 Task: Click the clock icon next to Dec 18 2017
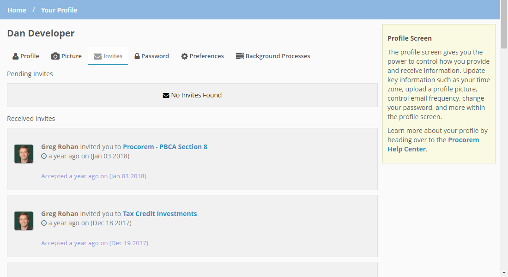point(44,223)
